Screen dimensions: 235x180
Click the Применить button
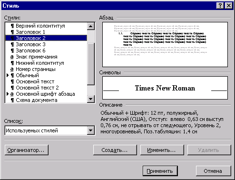[160, 171]
